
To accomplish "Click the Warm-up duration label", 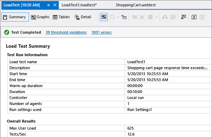I will point(26,86).
